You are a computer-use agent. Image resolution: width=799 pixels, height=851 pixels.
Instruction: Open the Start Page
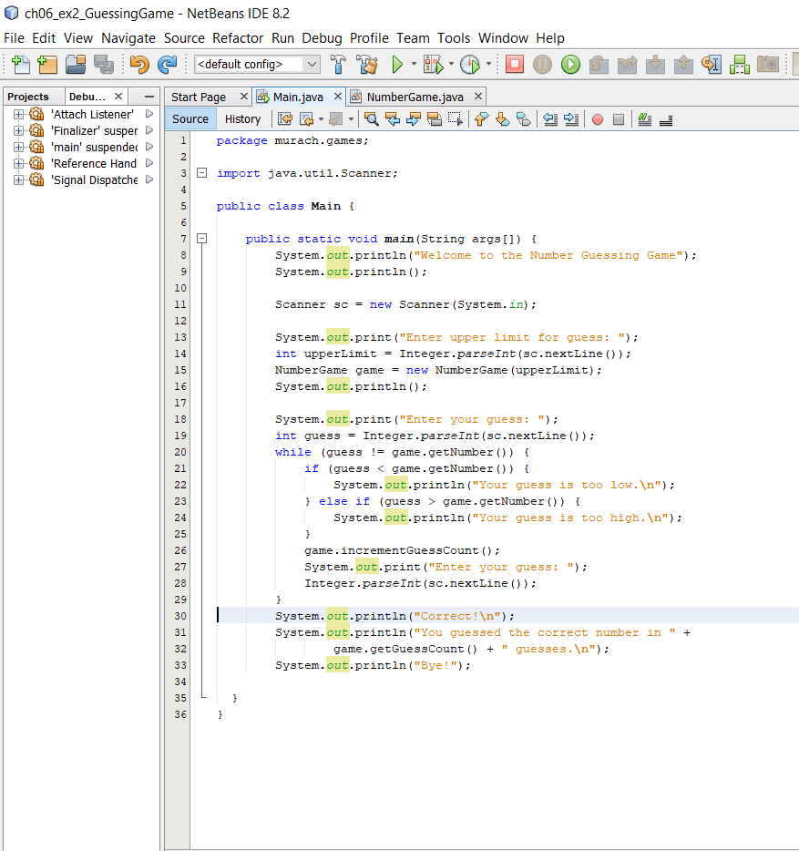pos(200,96)
